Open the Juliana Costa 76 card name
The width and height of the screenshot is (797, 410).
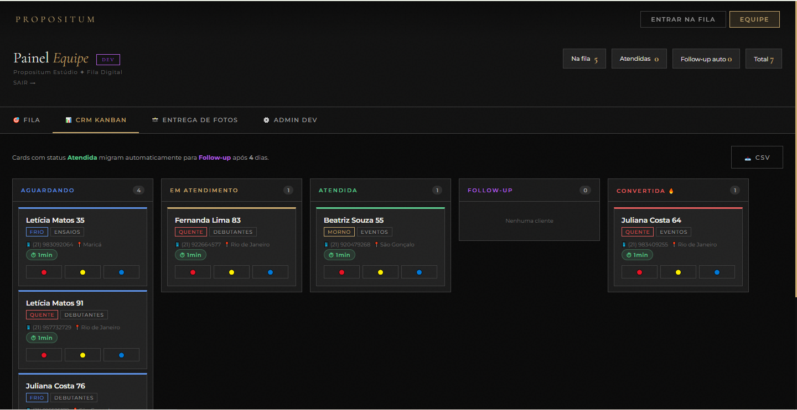point(55,386)
